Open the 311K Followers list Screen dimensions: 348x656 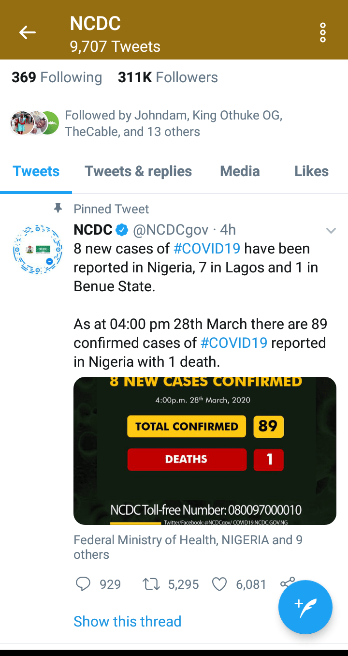[x=168, y=77]
